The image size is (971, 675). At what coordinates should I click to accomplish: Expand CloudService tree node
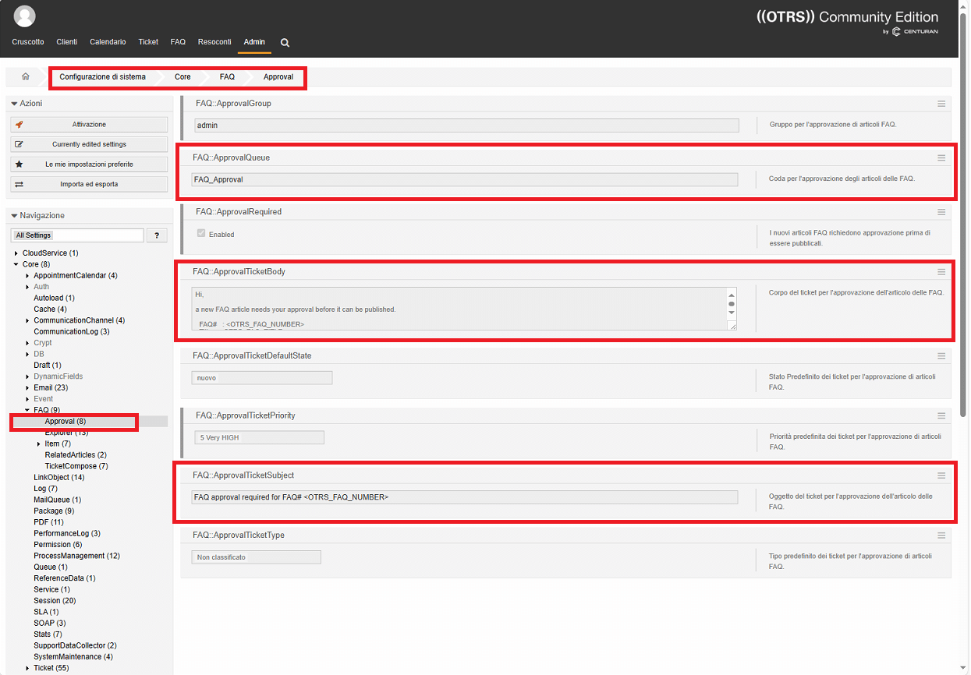(x=16, y=253)
